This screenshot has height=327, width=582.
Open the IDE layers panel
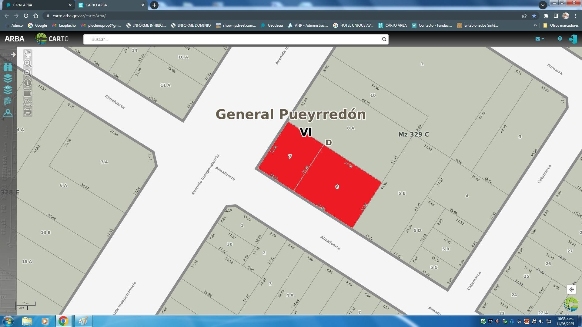click(8, 90)
